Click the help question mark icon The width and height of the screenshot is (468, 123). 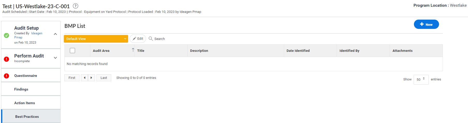[76, 6]
